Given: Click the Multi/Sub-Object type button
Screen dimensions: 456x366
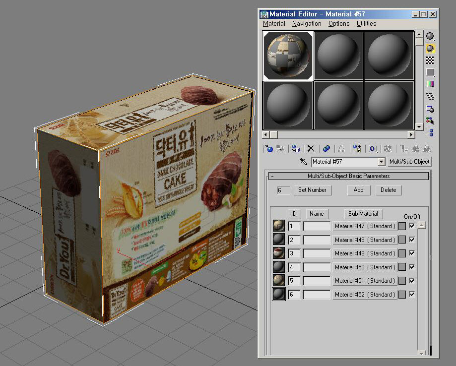Looking at the screenshot, I should [409, 162].
